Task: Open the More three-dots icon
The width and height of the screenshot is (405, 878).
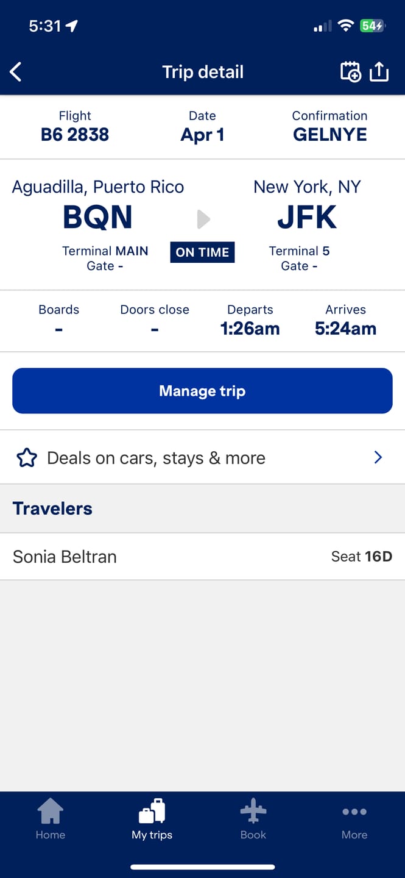Action: tap(354, 812)
